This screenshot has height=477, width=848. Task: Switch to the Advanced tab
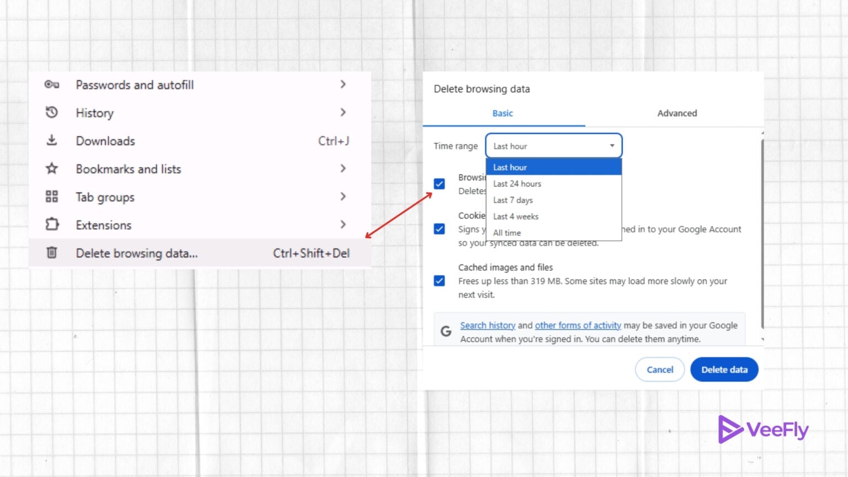(677, 113)
